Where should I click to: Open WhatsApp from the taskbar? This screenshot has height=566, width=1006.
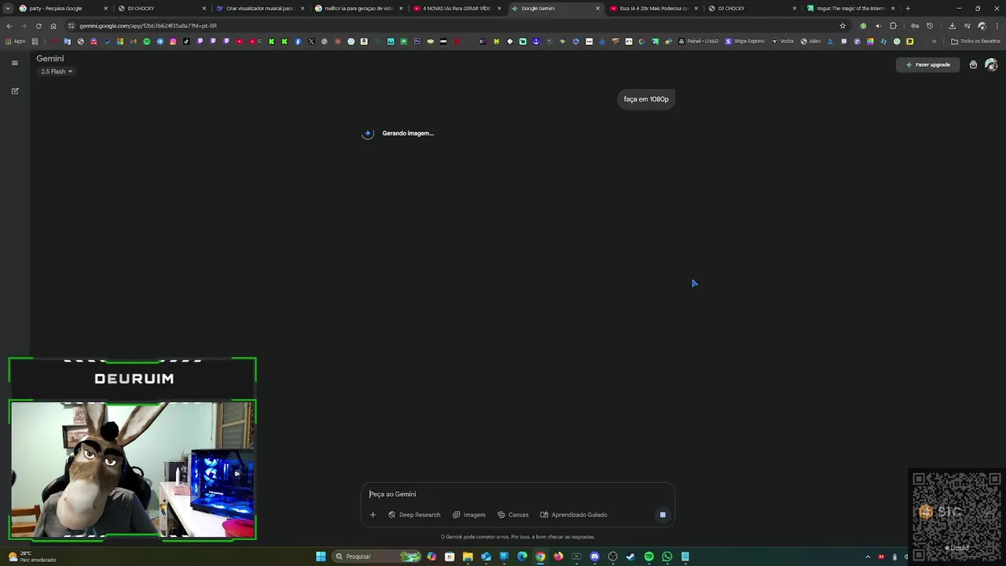(x=666, y=557)
